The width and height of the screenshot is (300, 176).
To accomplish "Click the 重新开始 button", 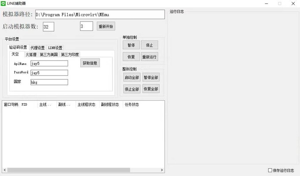I will tap(106, 26).
